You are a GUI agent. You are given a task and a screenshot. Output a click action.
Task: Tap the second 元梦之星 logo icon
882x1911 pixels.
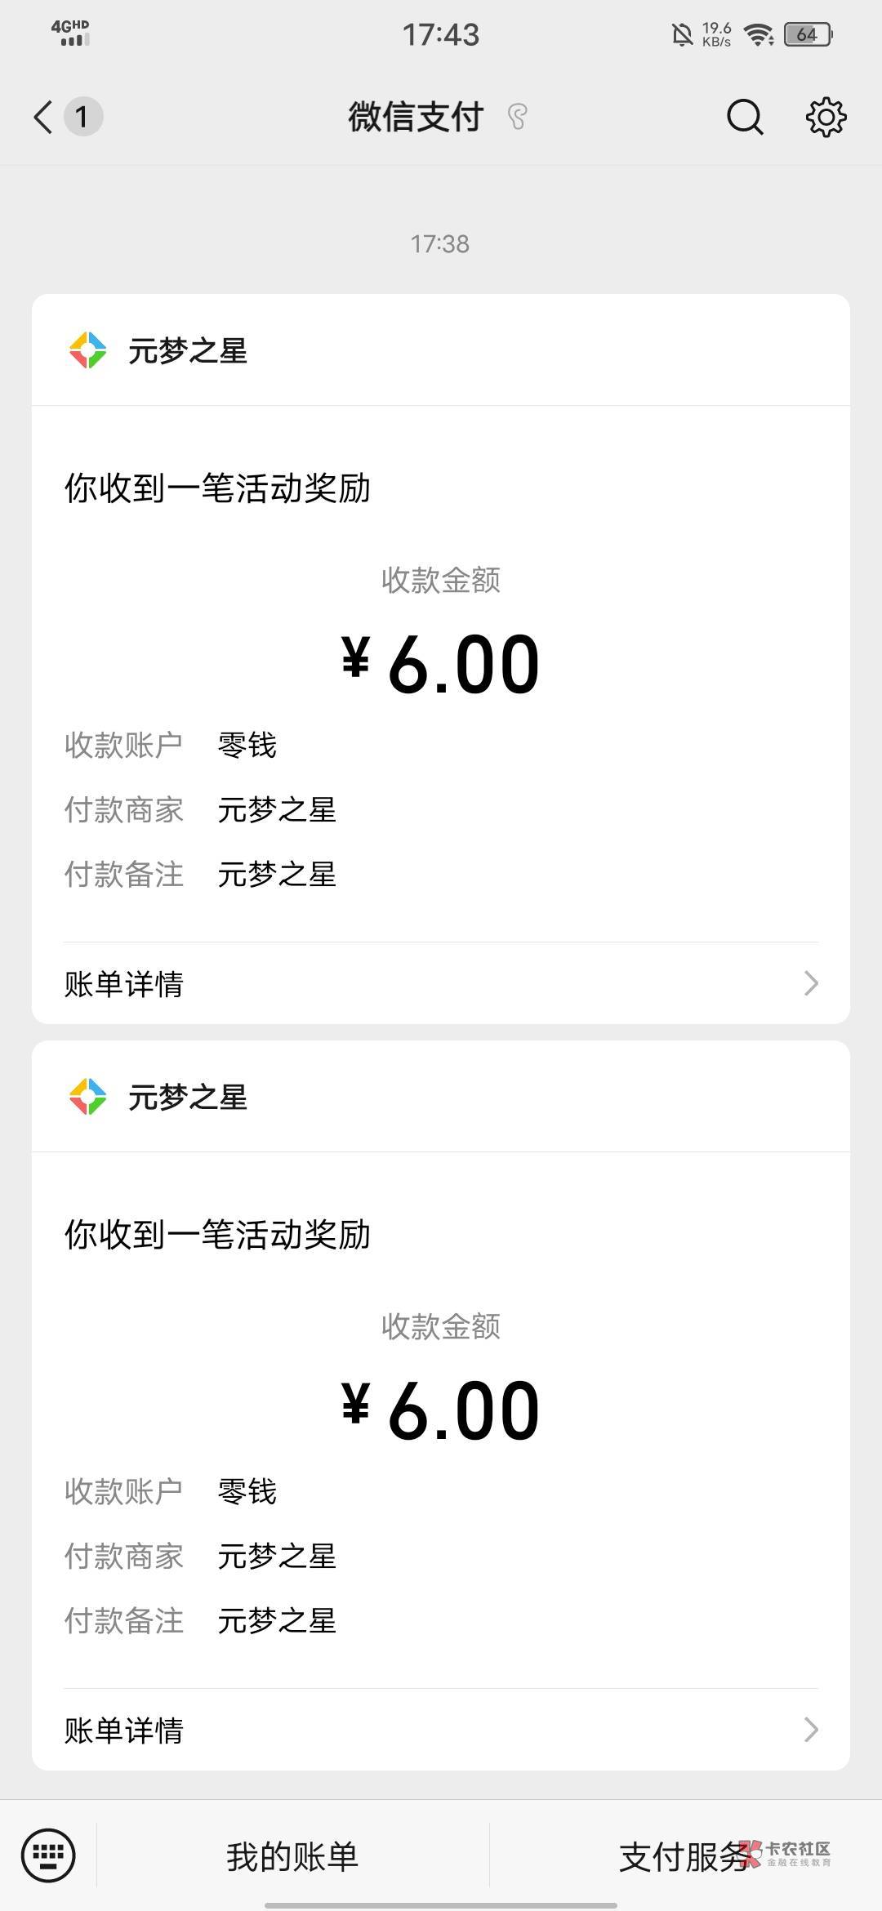click(x=87, y=1097)
